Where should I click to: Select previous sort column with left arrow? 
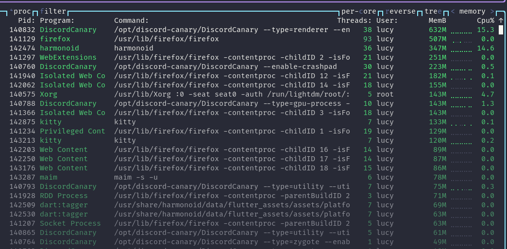(453, 12)
